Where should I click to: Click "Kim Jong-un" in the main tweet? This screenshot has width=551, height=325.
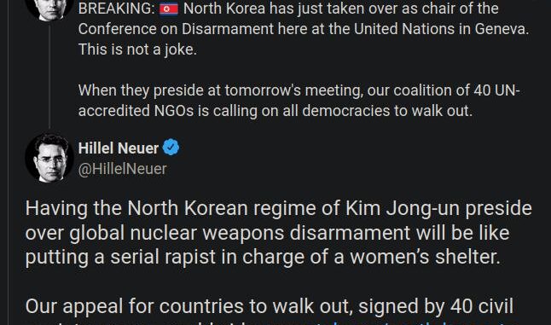(403, 208)
